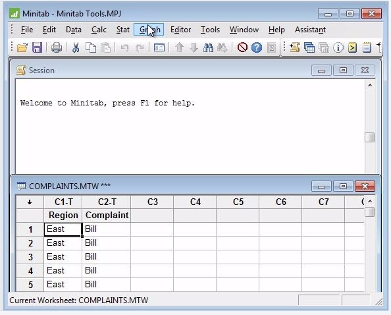Show the Worksheets folder toolbar icon
The image size is (391, 315).
309,47
